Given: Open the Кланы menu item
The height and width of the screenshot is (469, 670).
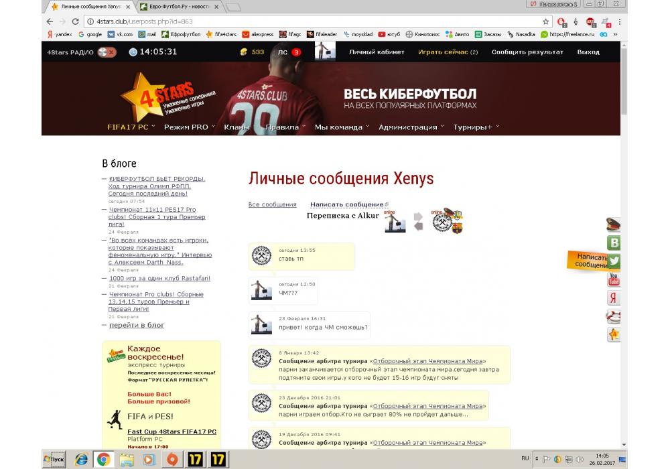Looking at the screenshot, I should (x=237, y=127).
